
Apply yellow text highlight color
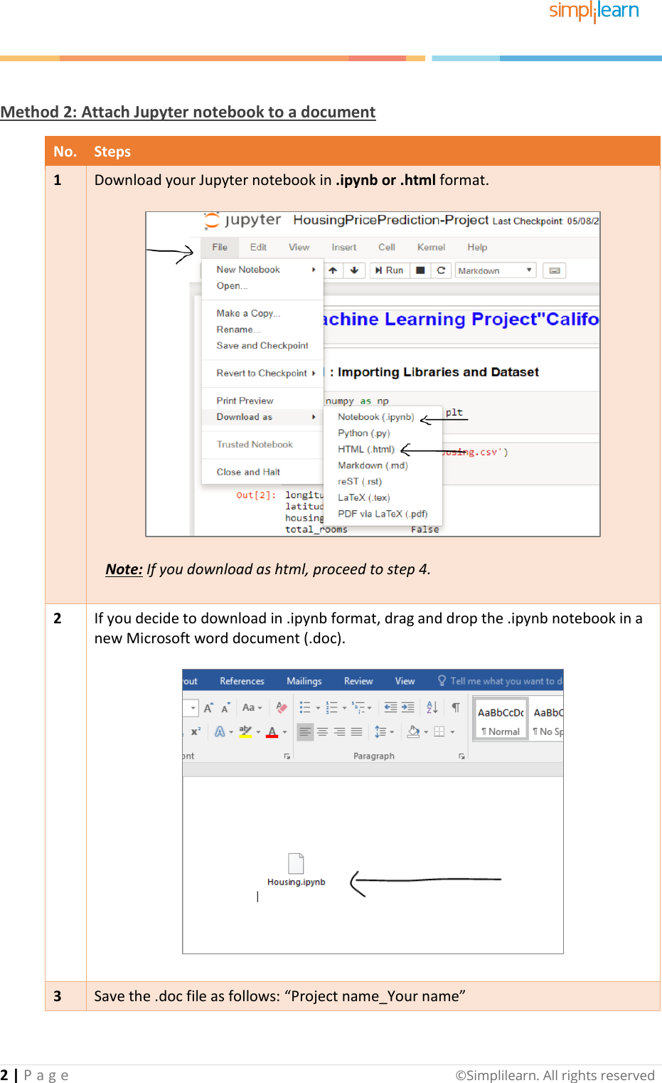pos(245,731)
